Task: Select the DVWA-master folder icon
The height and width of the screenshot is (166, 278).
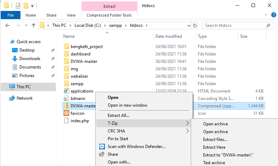Action: pyautogui.click(x=66, y=61)
